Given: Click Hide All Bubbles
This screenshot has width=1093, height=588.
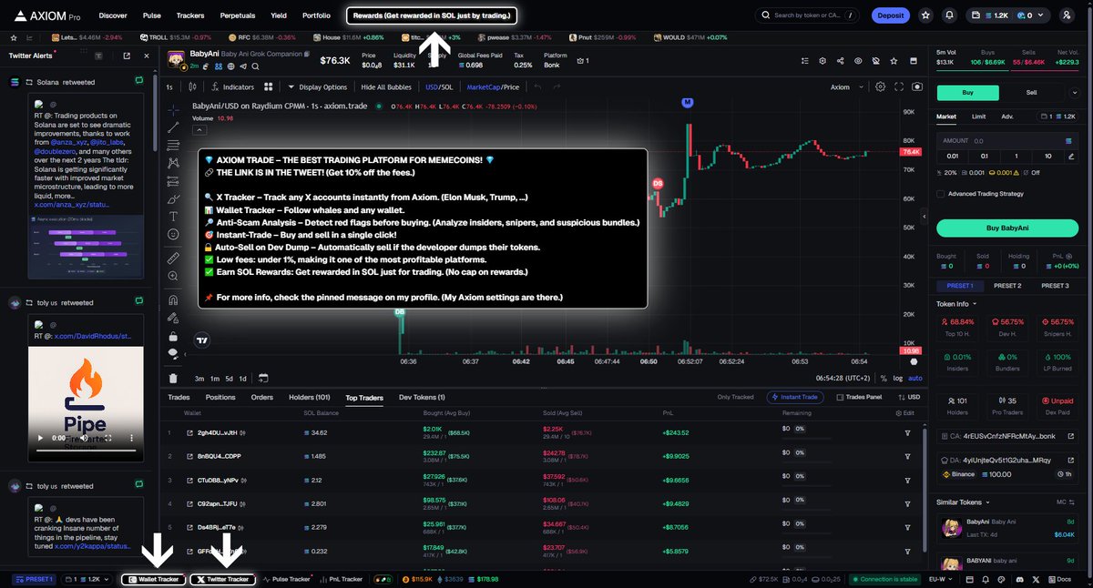Looking at the screenshot, I should 387,87.
